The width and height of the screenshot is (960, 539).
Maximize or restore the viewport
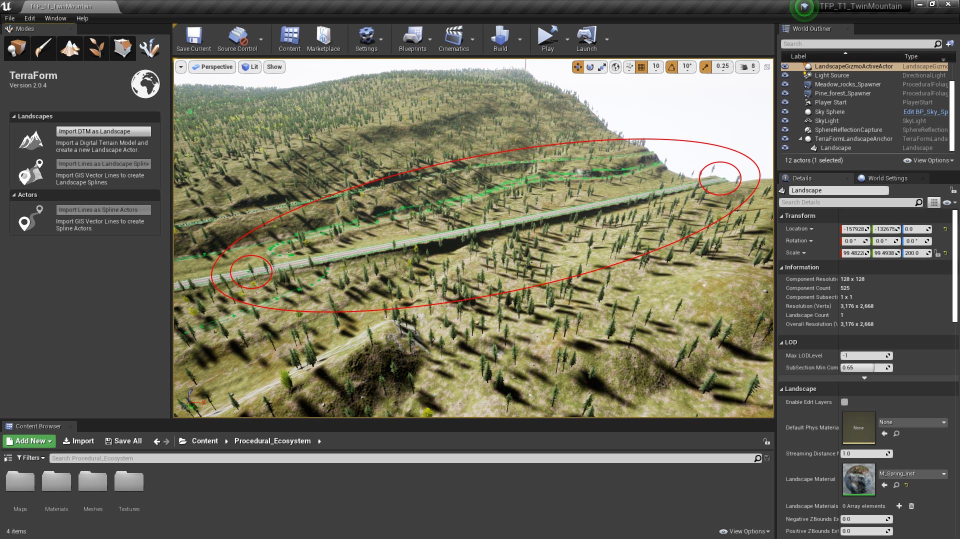(767, 67)
